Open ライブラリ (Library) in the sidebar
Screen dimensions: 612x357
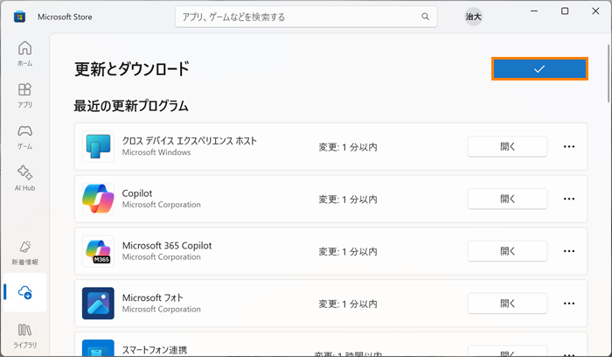tap(24, 335)
